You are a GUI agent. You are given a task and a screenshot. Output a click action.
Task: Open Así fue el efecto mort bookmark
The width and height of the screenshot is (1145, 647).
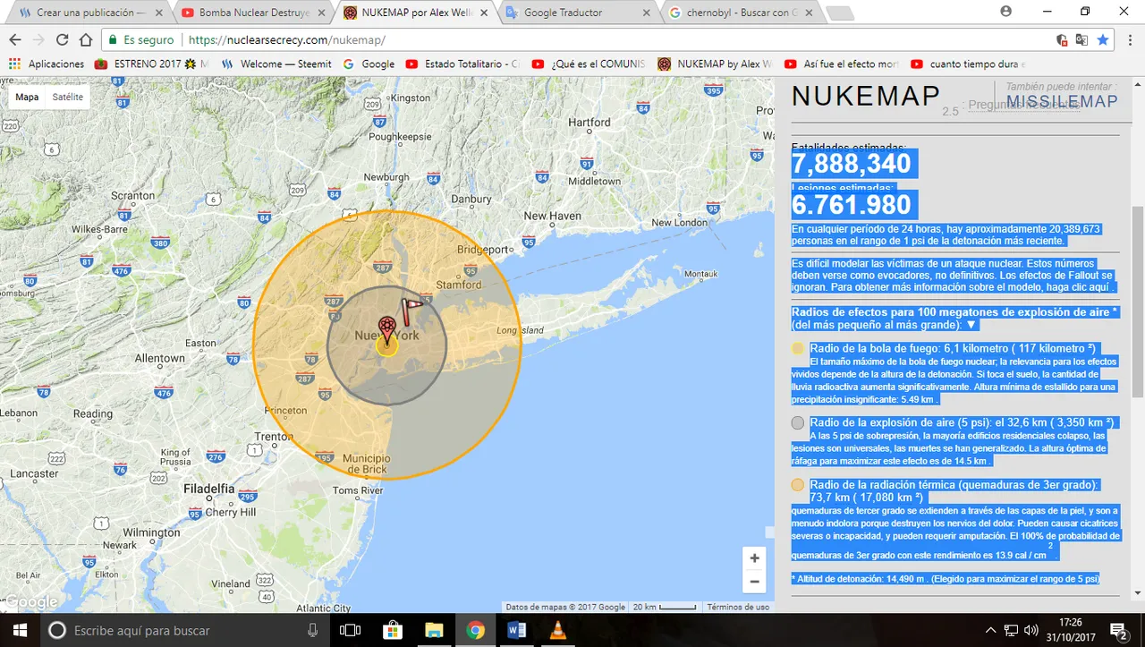[x=841, y=64]
